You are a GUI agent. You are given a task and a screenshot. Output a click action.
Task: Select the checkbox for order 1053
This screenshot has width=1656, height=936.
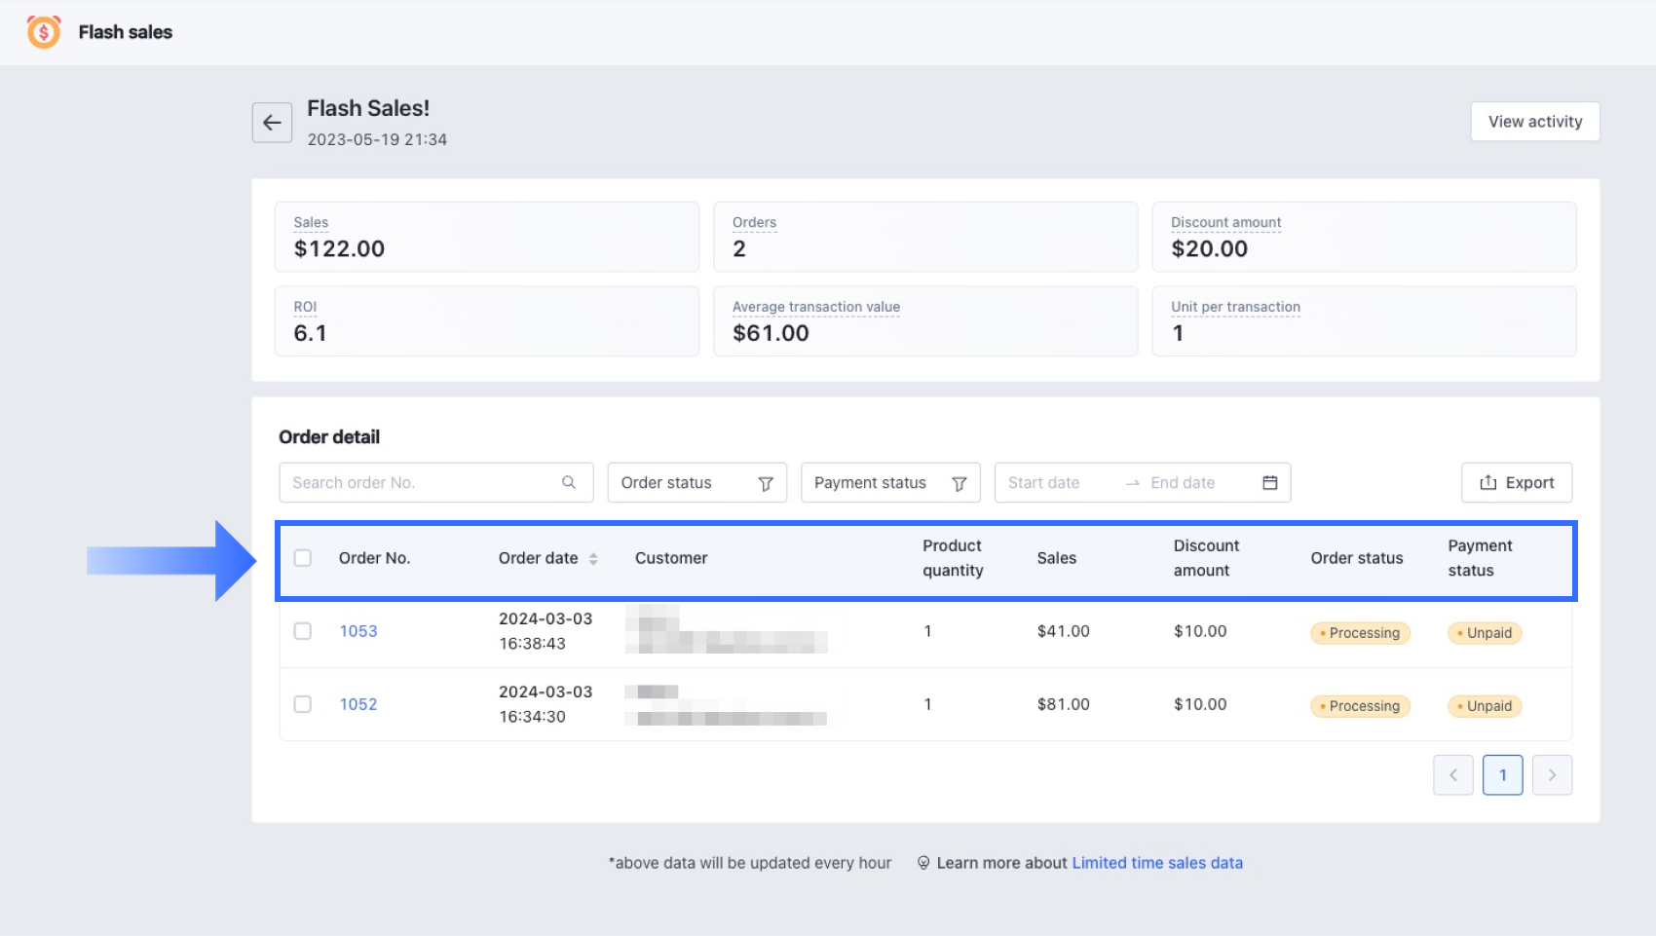(303, 631)
